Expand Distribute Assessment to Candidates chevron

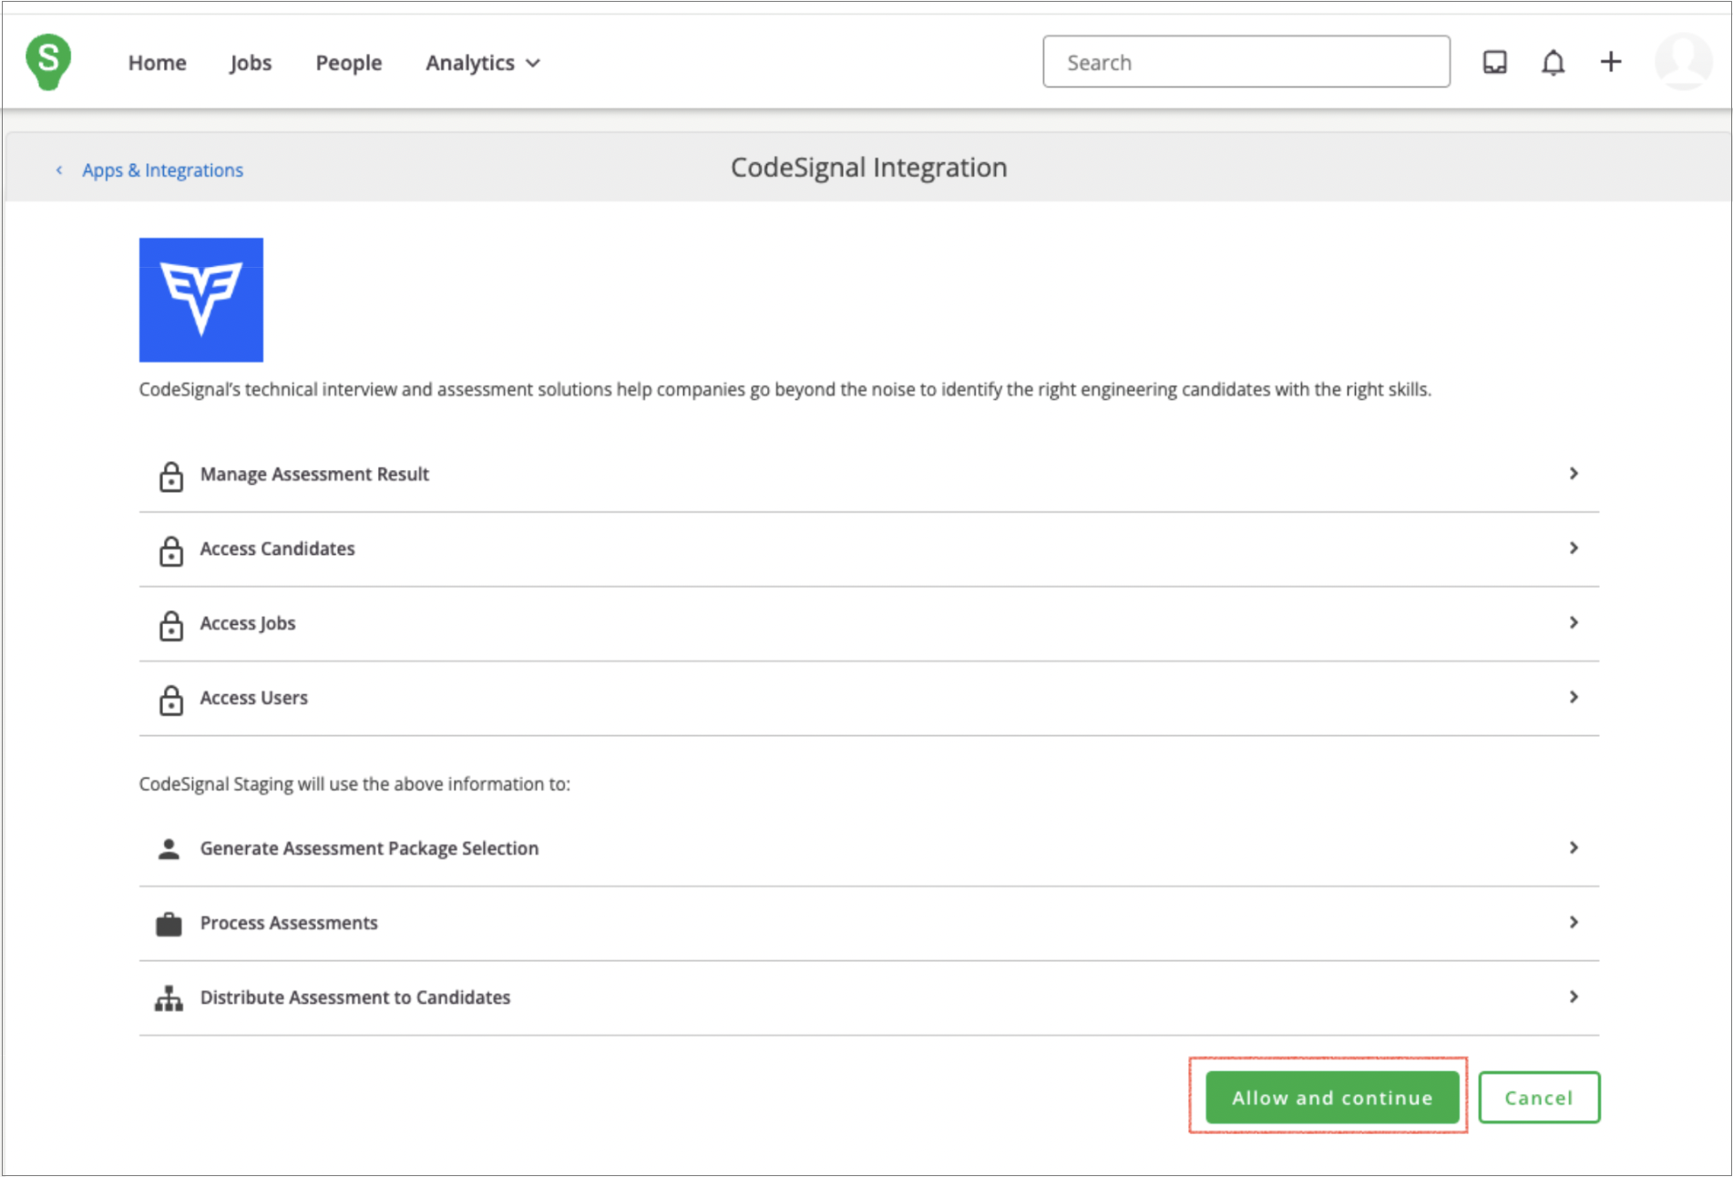click(1573, 997)
